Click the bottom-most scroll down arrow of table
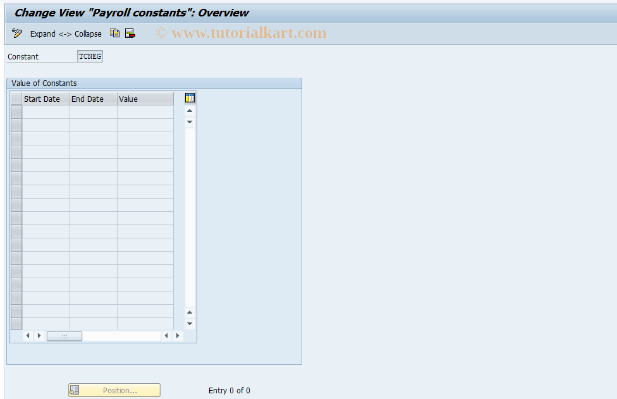 [x=190, y=324]
